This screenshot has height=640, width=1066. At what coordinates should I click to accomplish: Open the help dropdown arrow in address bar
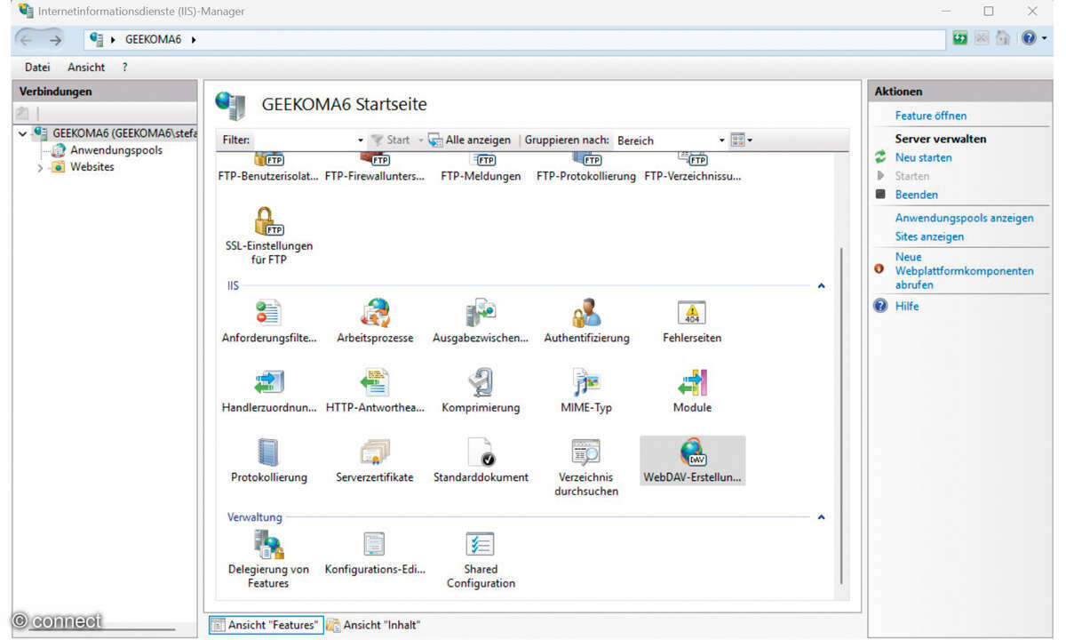pyautogui.click(x=1043, y=38)
